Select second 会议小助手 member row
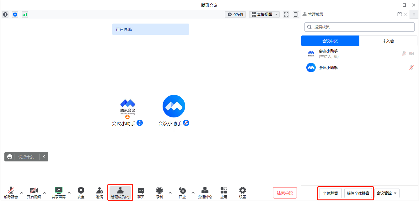This screenshot has height=201, width=419. [360, 68]
